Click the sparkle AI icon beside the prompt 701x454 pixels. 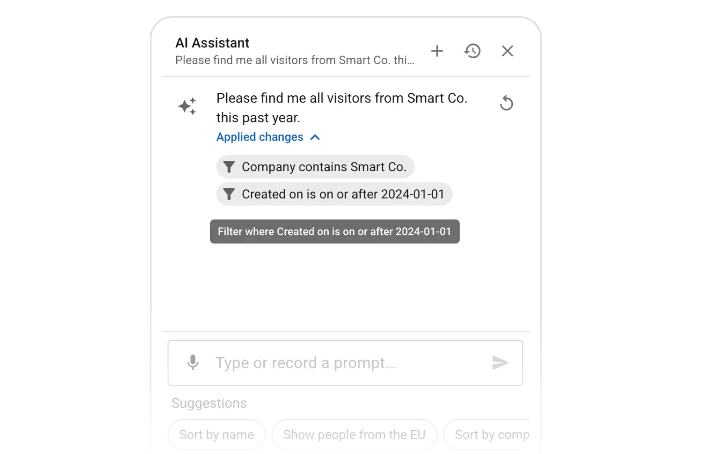187,105
